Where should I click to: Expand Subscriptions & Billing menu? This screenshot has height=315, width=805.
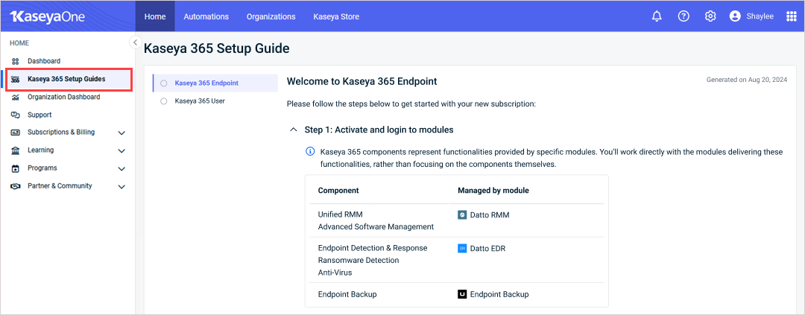pyautogui.click(x=121, y=133)
